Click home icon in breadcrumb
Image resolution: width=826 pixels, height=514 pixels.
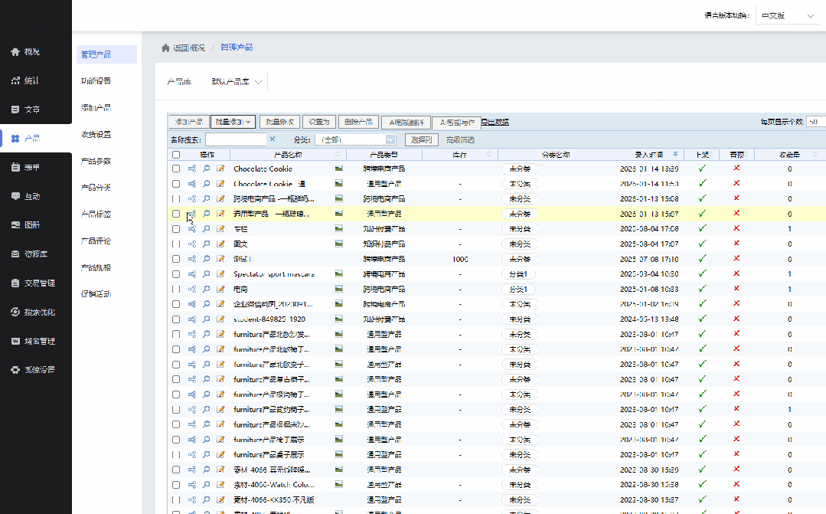(165, 48)
